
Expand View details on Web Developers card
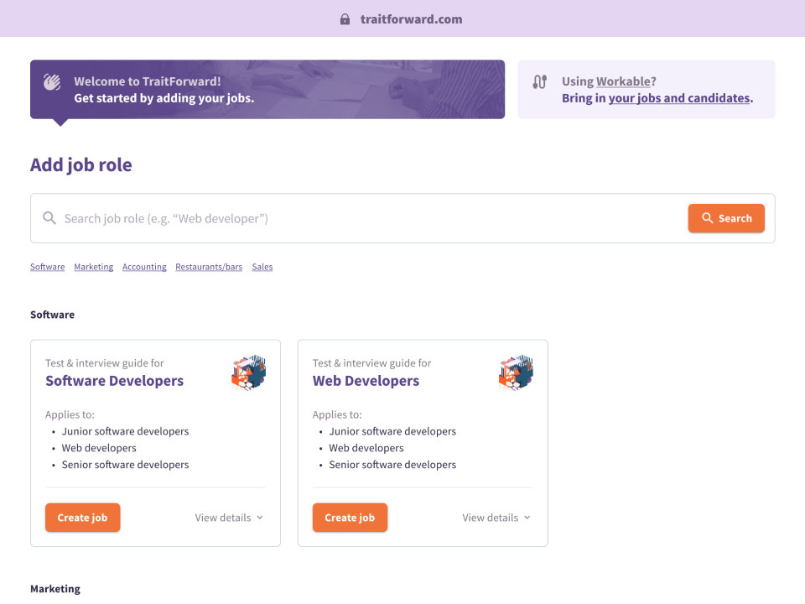tap(496, 518)
